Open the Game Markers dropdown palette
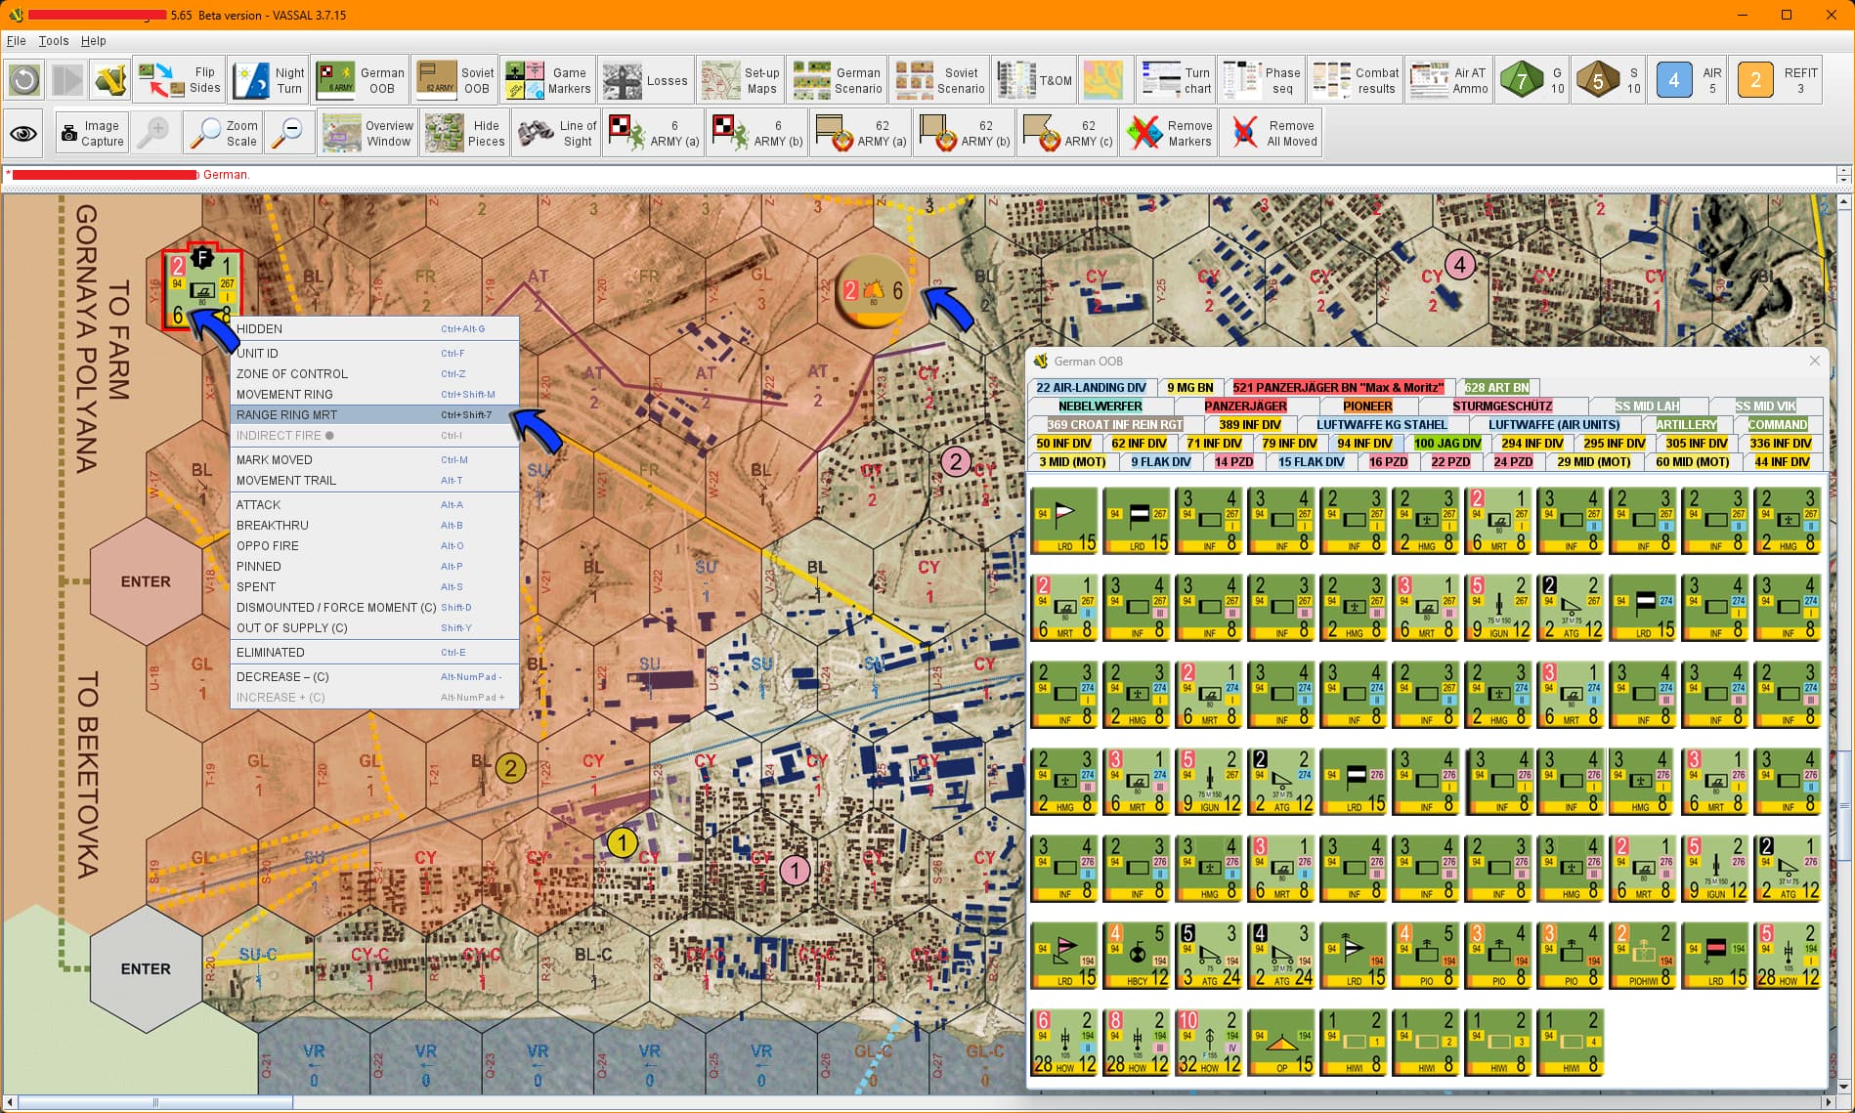This screenshot has width=1855, height=1113. click(x=548, y=80)
